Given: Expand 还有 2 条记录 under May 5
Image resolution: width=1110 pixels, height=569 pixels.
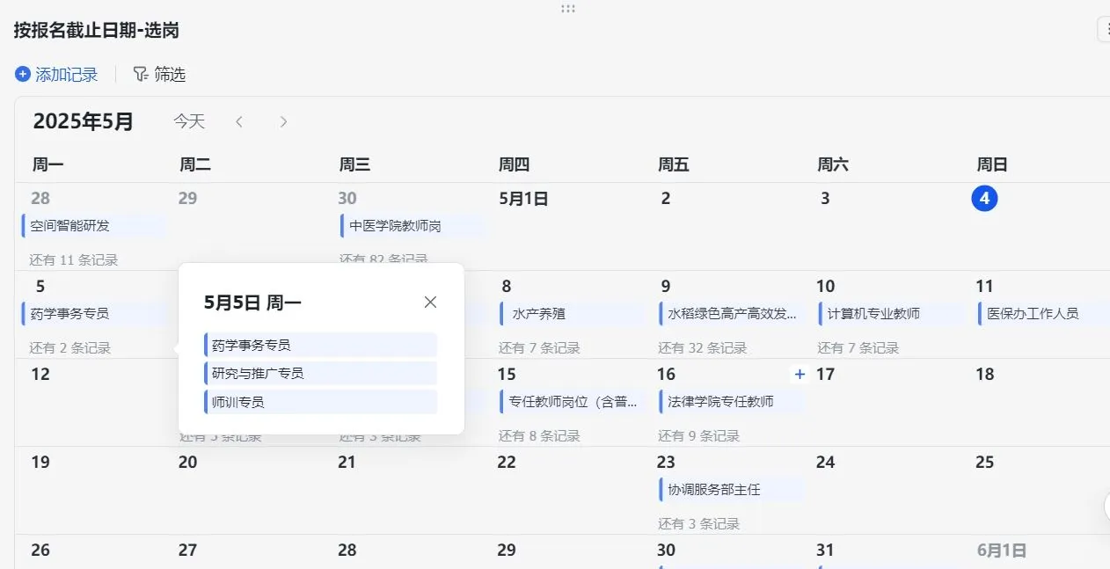Looking at the screenshot, I should click(70, 348).
